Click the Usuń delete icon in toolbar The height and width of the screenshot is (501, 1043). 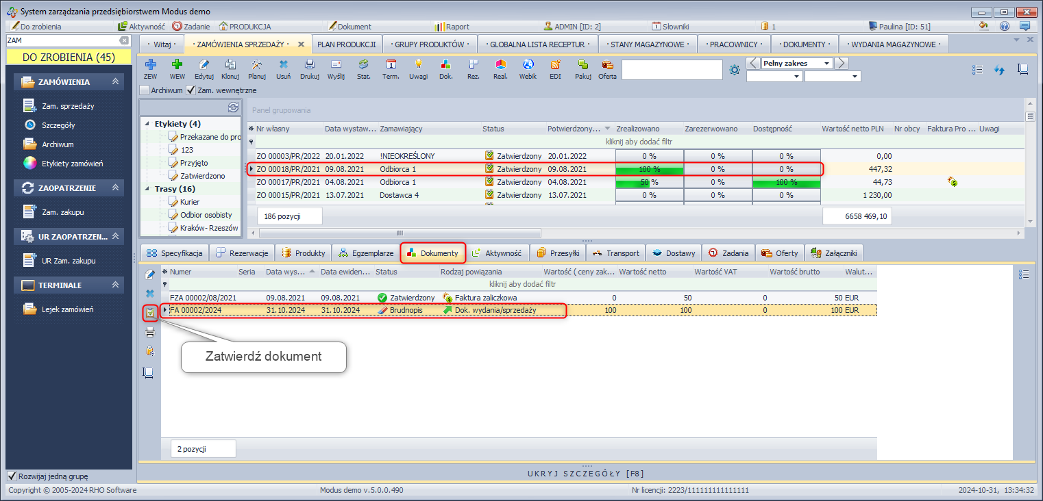pyautogui.click(x=283, y=65)
